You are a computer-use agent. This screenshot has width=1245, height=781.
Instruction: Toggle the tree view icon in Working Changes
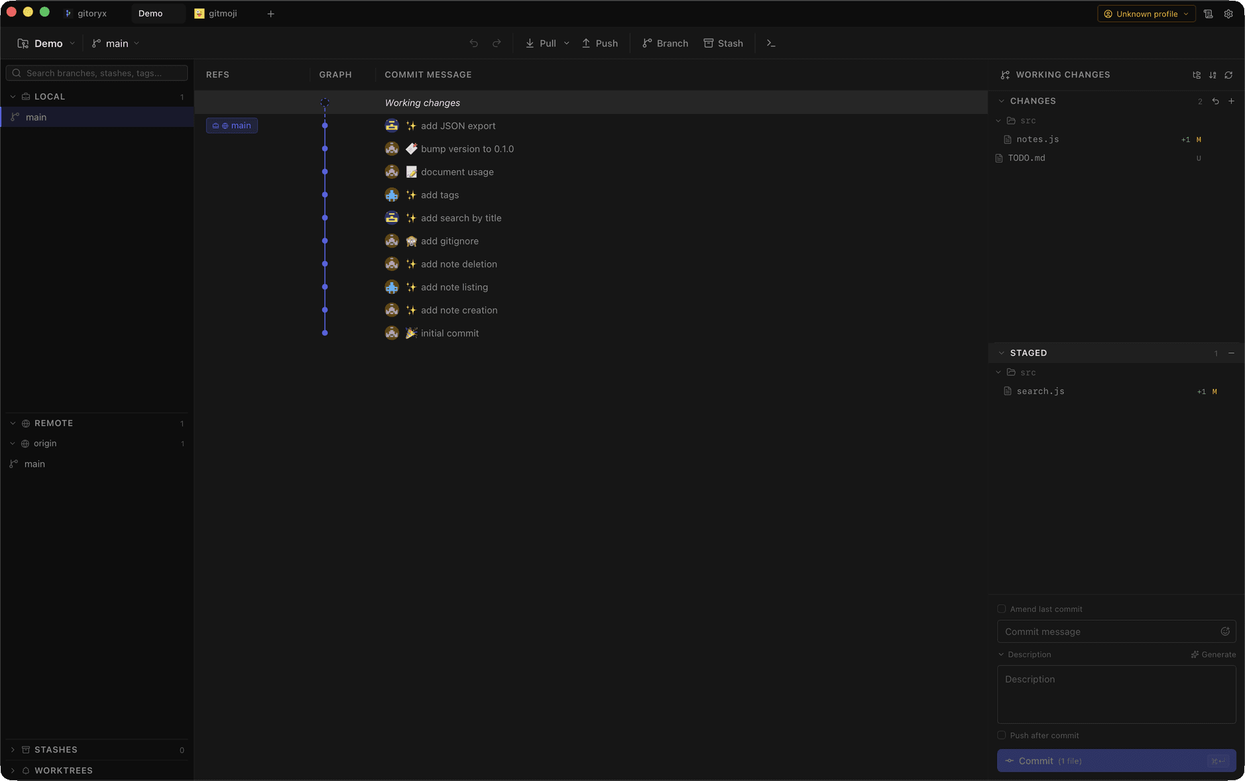1197,75
